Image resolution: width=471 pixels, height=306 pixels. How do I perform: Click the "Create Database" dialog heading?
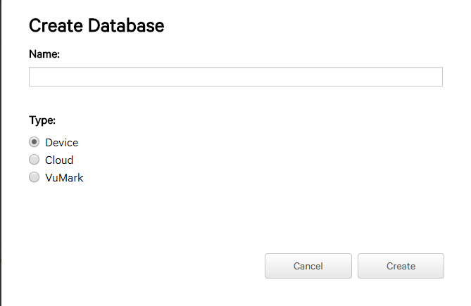coord(96,25)
